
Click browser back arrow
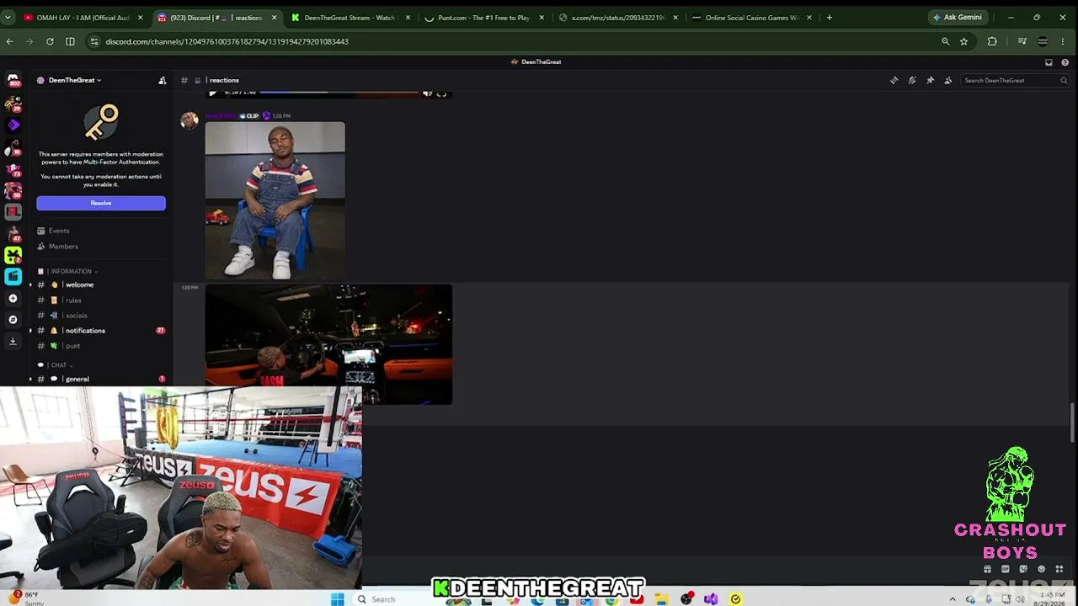click(10, 41)
